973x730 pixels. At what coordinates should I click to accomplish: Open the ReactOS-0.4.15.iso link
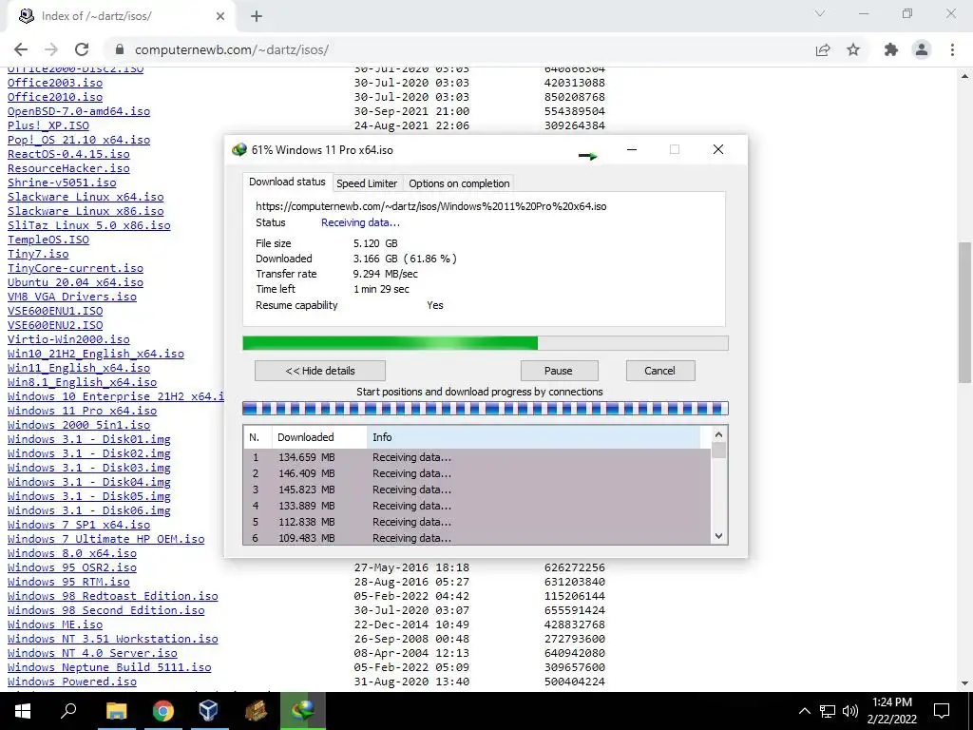[68, 154]
